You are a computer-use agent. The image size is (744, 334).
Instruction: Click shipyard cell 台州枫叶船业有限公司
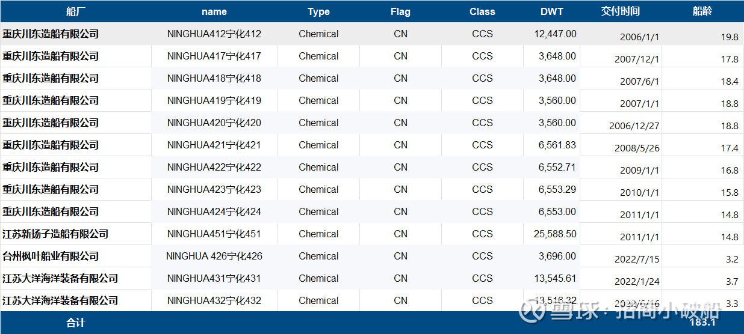pos(51,257)
